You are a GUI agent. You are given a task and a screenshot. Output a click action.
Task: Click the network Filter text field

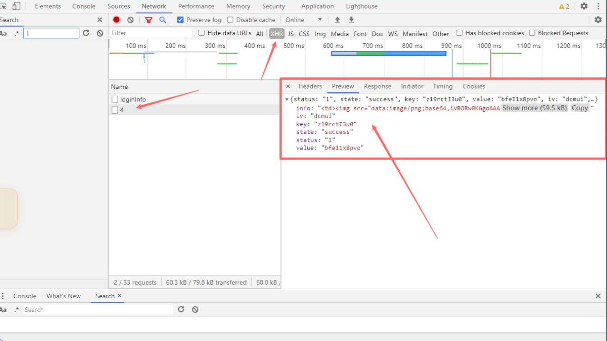pos(151,33)
